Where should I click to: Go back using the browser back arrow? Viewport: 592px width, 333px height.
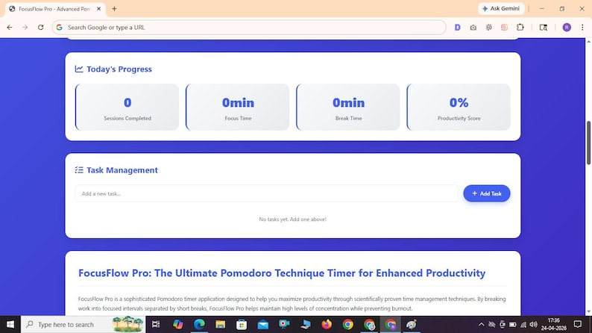10,27
